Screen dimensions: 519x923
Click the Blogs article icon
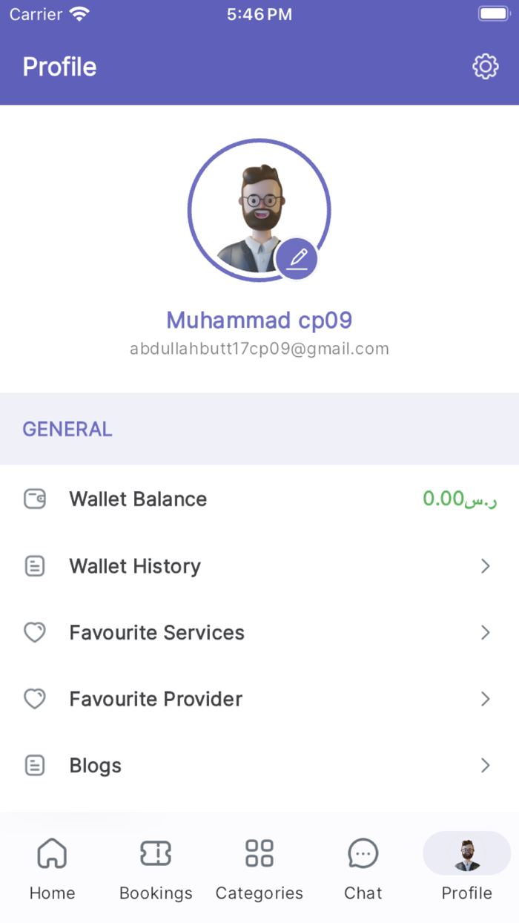click(35, 765)
